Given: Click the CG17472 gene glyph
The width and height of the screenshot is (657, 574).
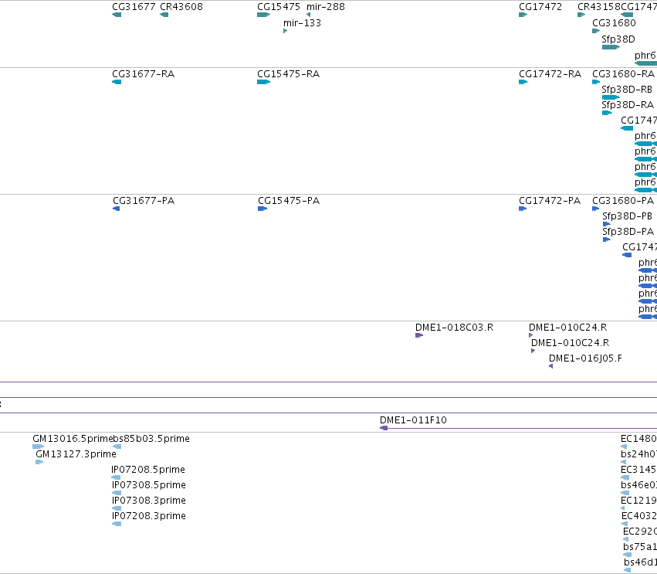Looking at the screenshot, I should 523,15.
